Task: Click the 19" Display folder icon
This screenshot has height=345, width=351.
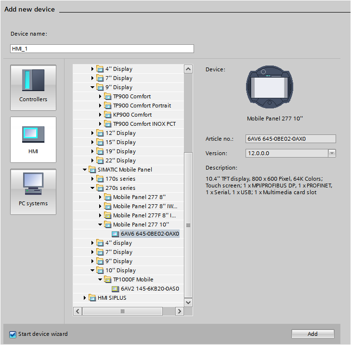Action: pos(100,151)
